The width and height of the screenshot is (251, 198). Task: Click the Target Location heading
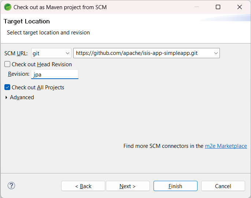pyautogui.click(x=27, y=21)
